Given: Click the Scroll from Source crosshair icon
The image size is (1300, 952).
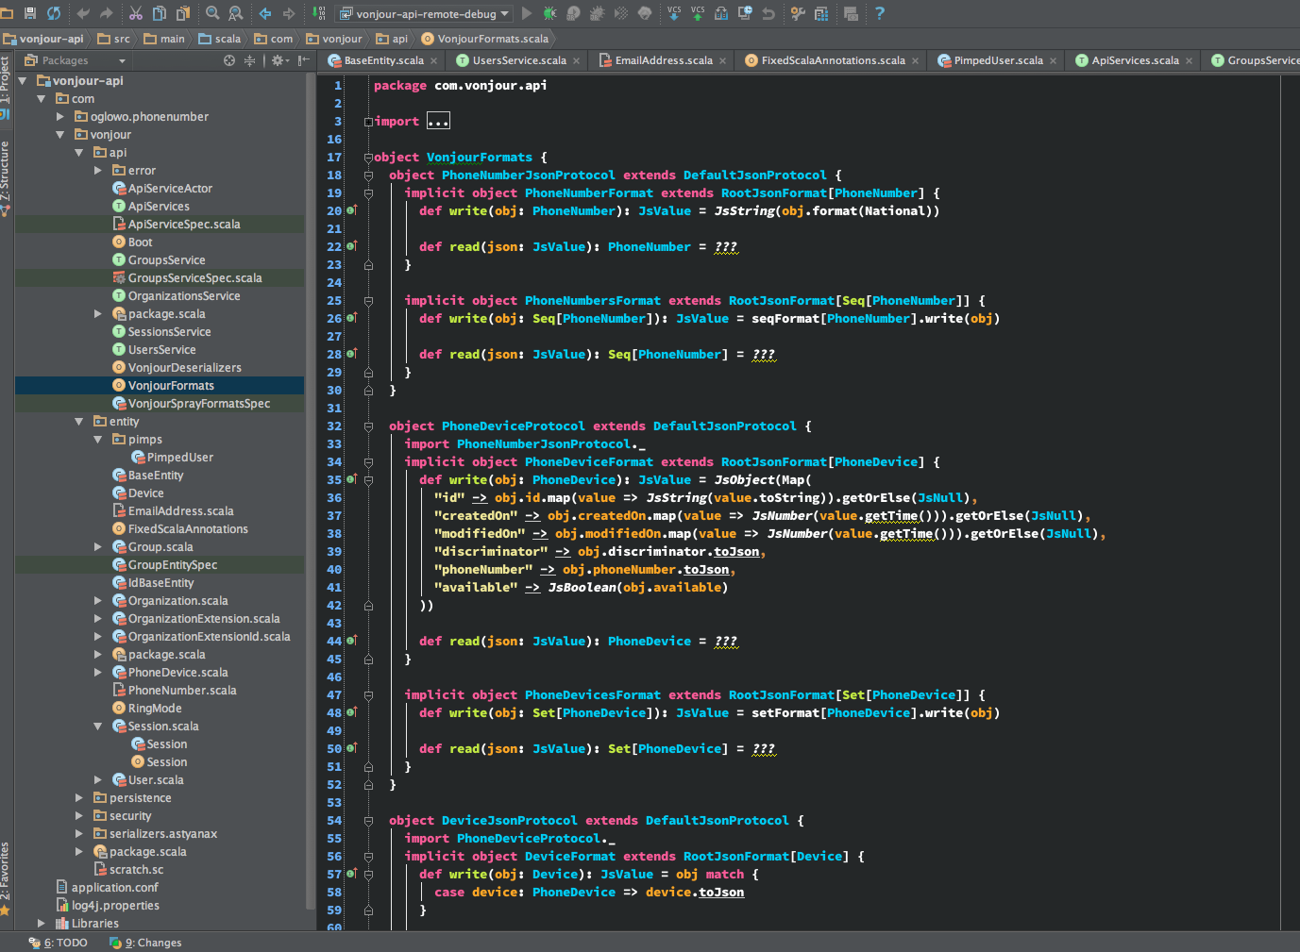Looking at the screenshot, I should 229,60.
